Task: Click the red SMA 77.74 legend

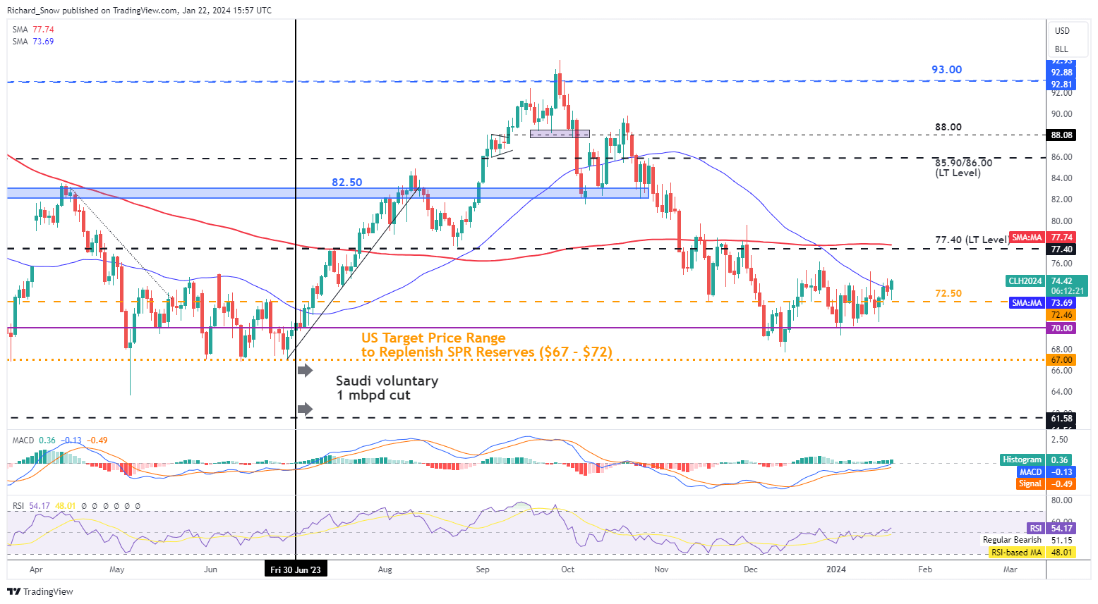Action: coord(33,30)
